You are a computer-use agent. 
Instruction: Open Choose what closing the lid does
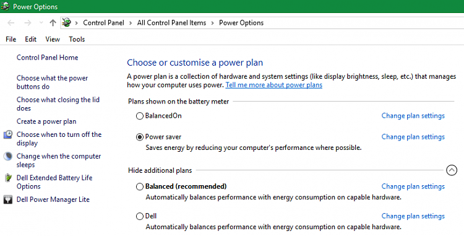tap(58, 104)
